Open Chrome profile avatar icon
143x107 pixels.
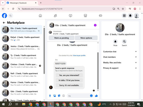pyautogui.click(x=135, y=9)
